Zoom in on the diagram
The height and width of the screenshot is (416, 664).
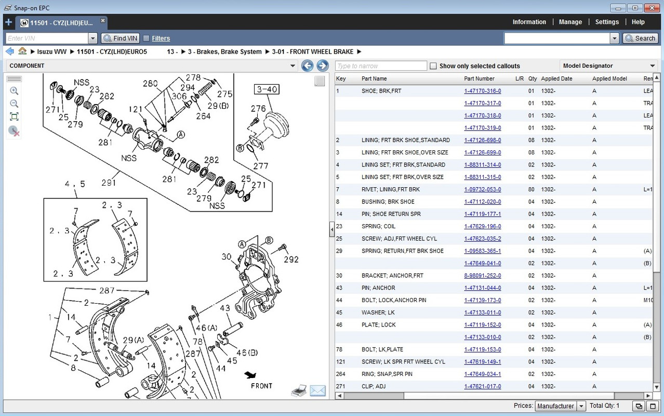(14, 90)
